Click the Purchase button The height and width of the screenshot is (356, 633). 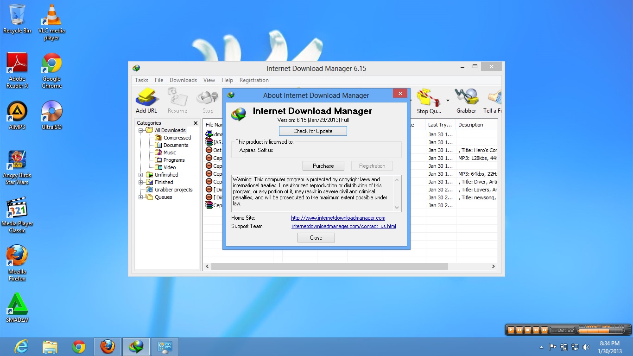point(323,166)
